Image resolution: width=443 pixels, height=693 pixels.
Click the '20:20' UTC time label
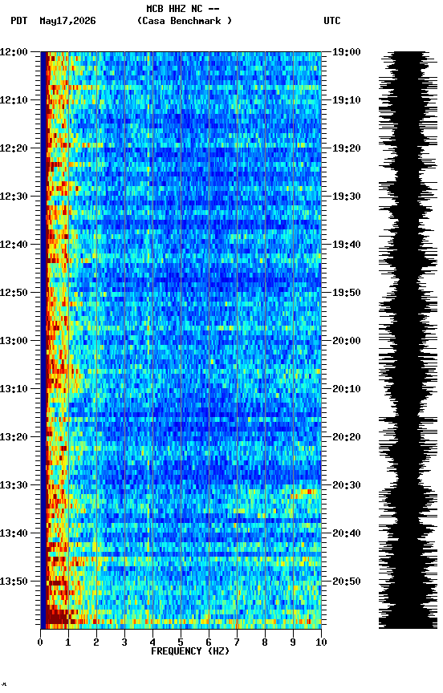point(347,438)
